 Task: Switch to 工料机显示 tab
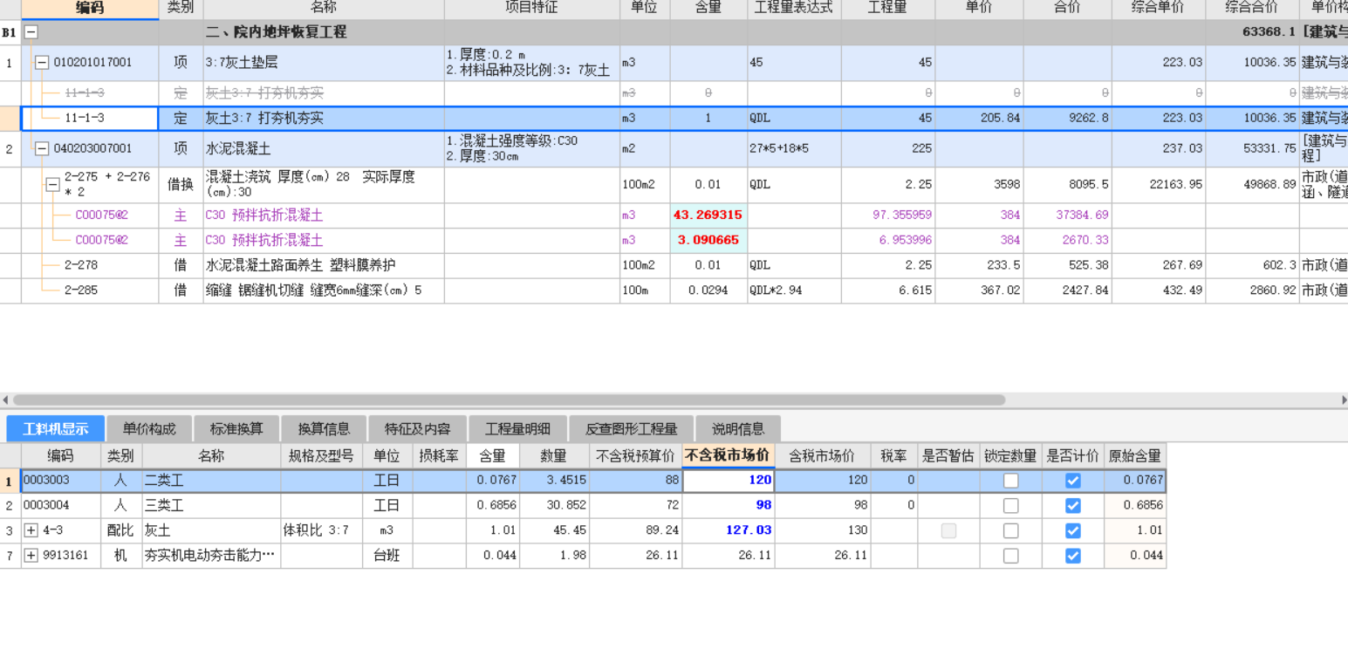(56, 428)
